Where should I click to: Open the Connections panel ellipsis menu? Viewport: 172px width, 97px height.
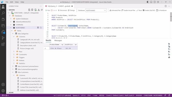[x=41, y=6]
